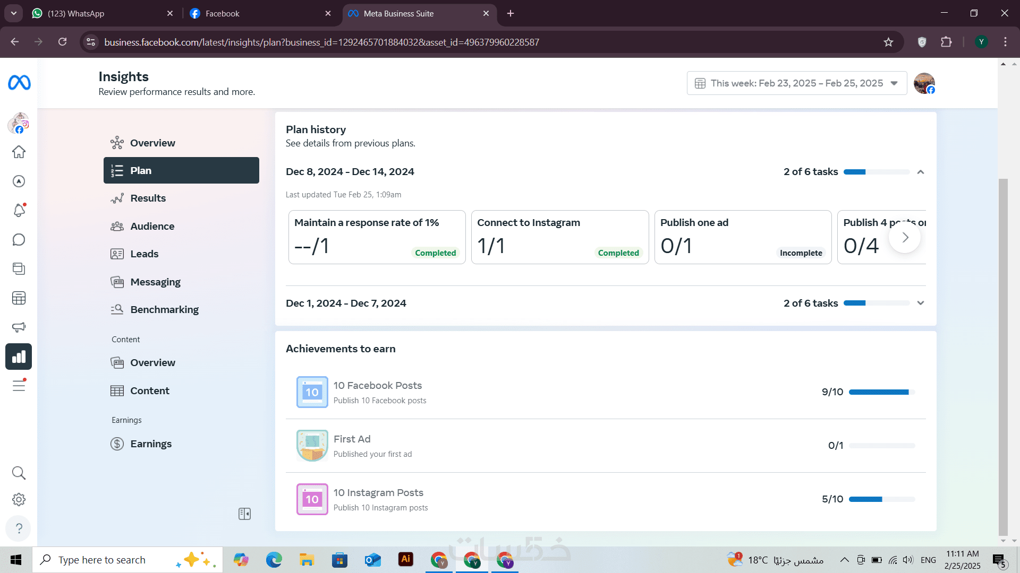This screenshot has width=1020, height=573.
Task: Click the 10 Facebook Posts progress bar
Action: point(881,392)
